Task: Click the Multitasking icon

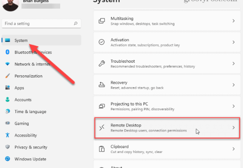Action: 102,21
